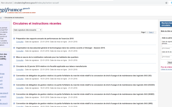
Task: Select current Page 1 label
Action: 144,32
